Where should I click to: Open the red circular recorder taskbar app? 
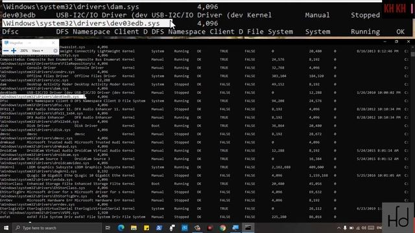coord(210,228)
